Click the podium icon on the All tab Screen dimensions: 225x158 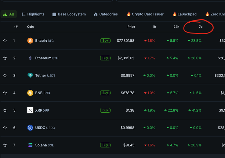(5, 14)
